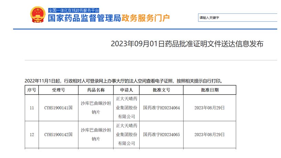
Task: Click the 政务服务门户 red heading text
Action: pos(144,19)
